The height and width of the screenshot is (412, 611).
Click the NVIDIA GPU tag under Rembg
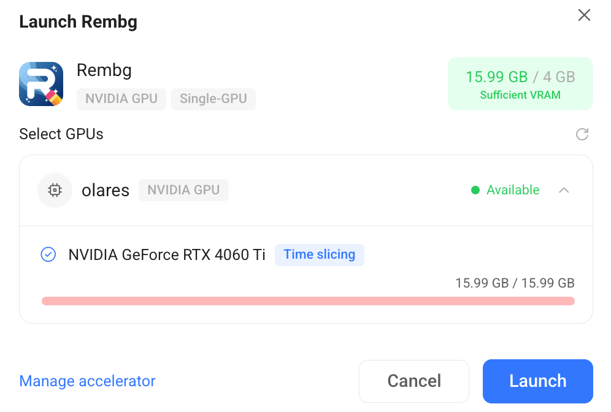tap(121, 99)
